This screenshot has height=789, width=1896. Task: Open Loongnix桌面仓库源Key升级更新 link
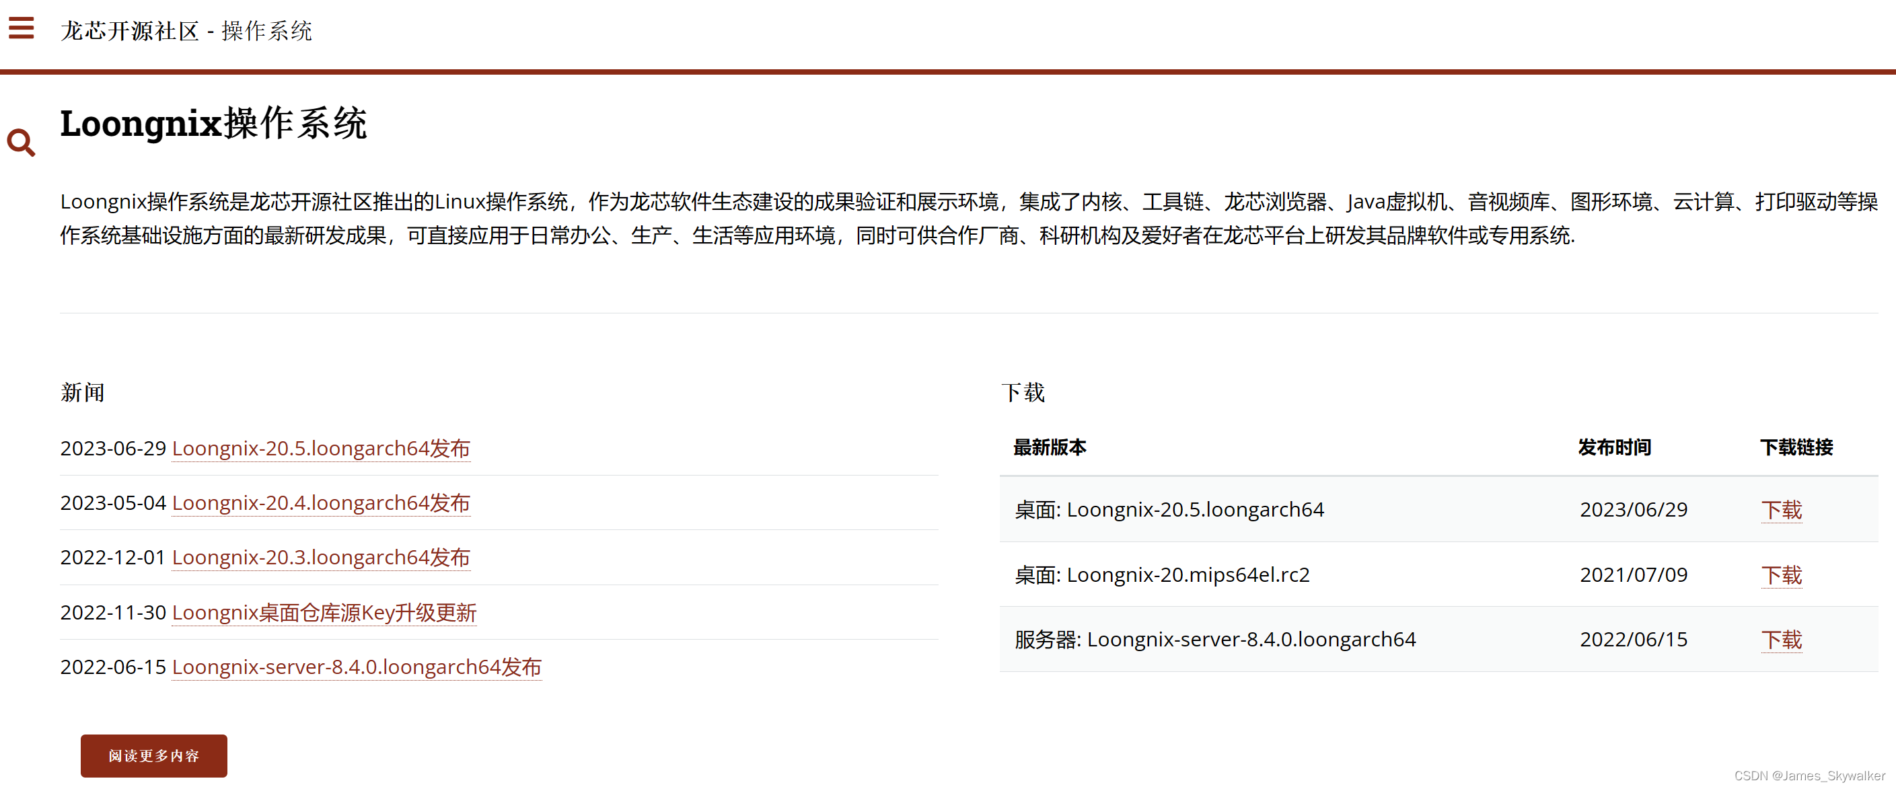click(x=324, y=612)
